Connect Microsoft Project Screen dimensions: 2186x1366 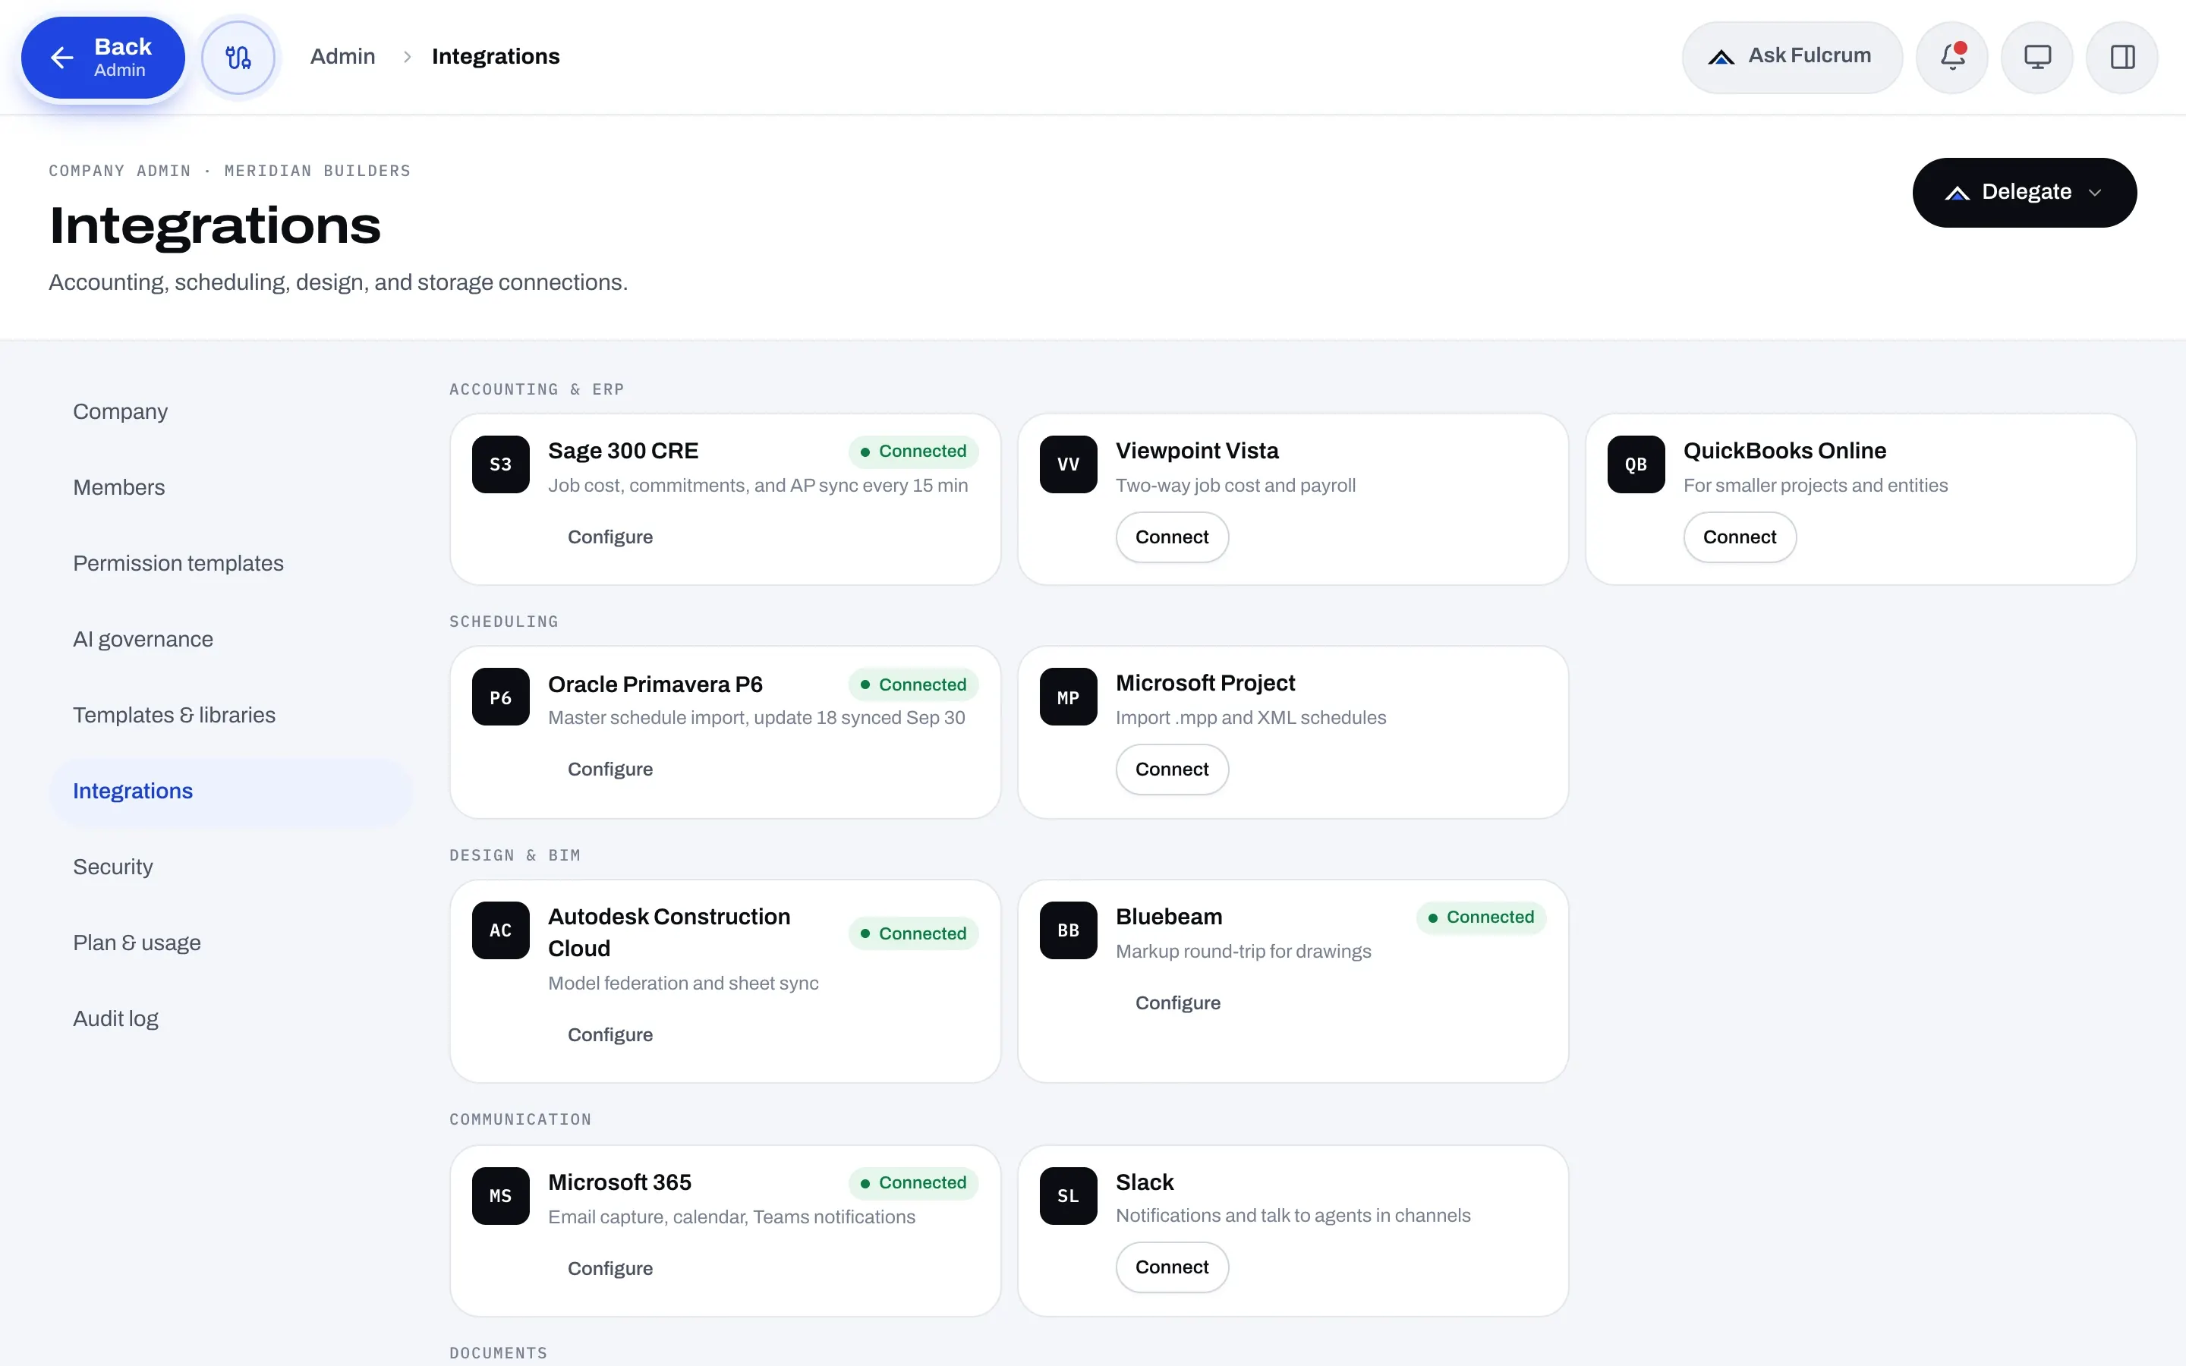tap(1172, 769)
